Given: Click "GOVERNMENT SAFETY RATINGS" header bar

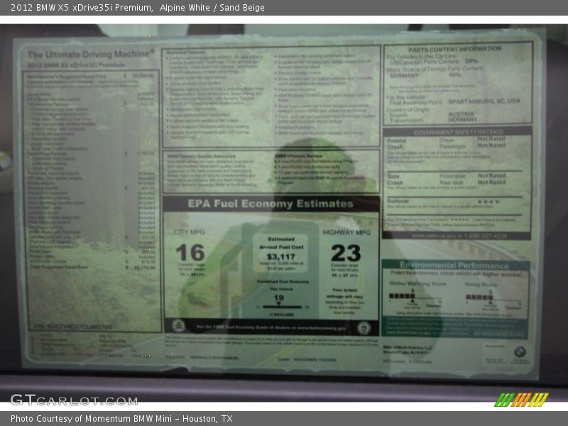Looking at the screenshot, I should tap(457, 131).
